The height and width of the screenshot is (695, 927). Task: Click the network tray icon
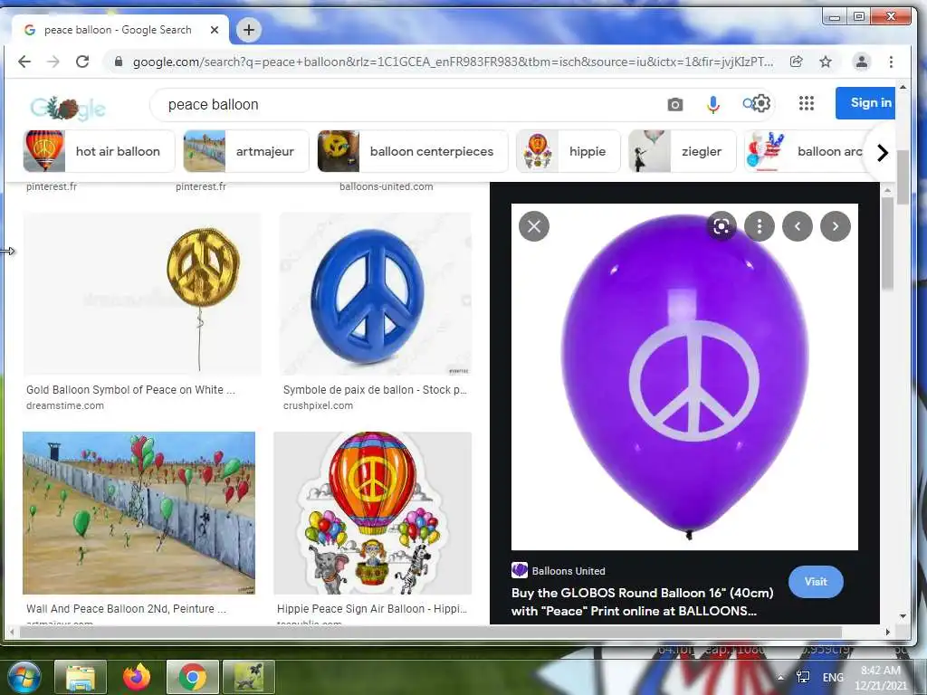coord(803,677)
